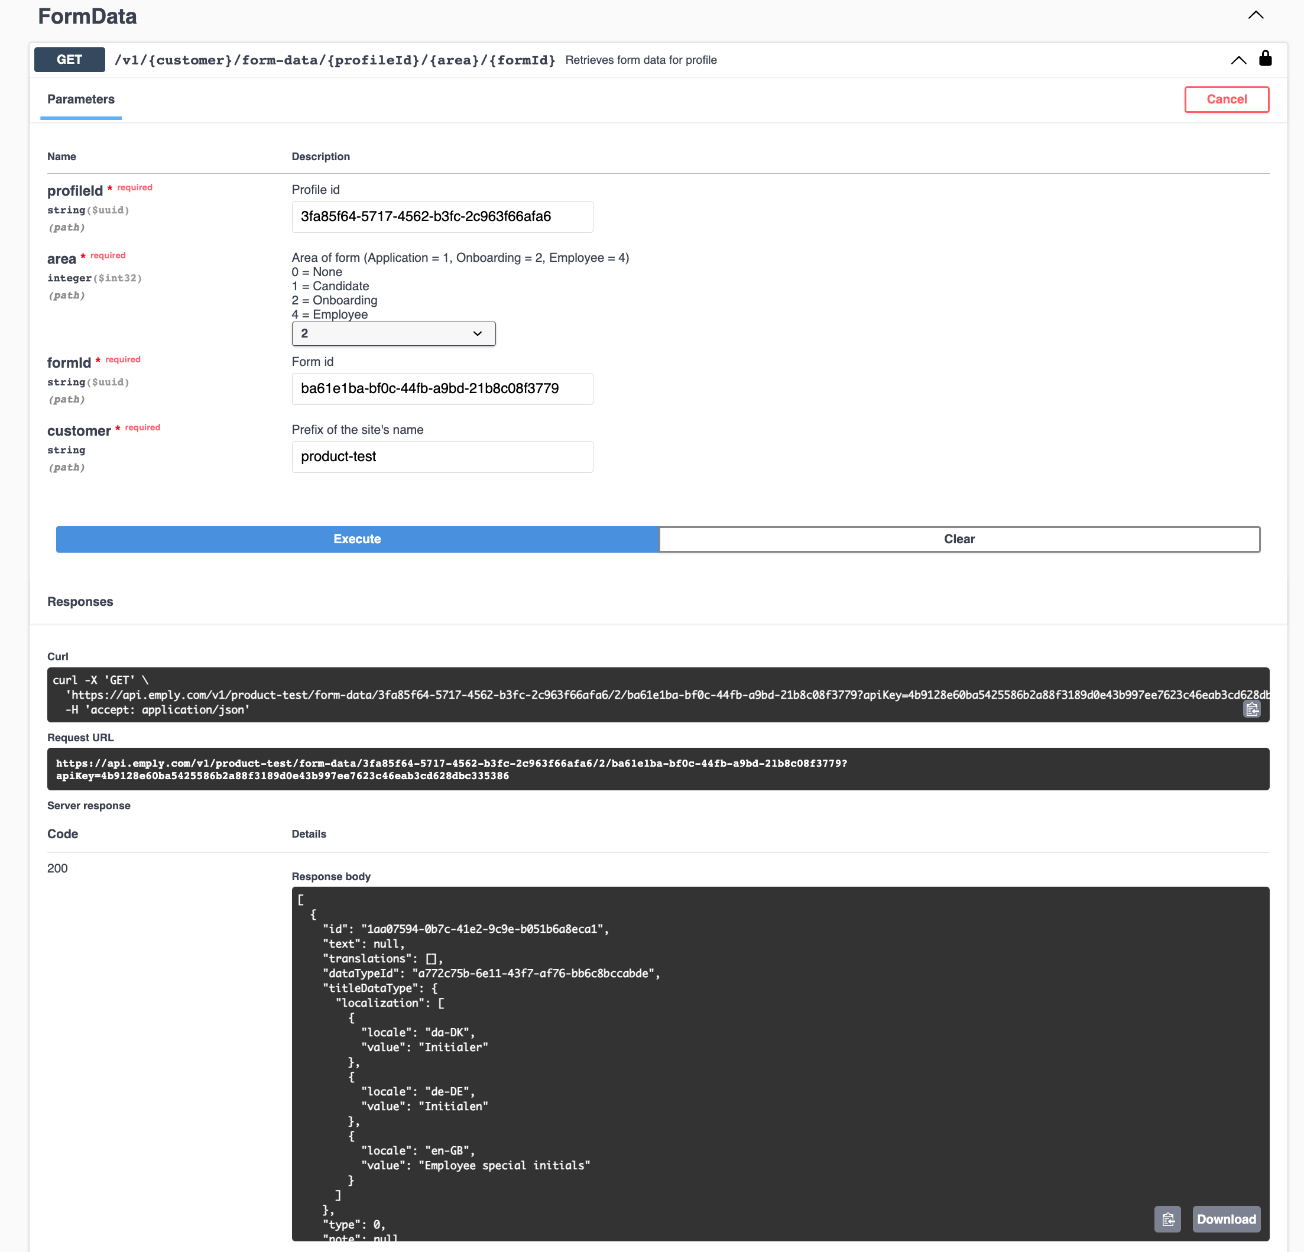Click the Clear button
1304x1252 pixels.
(959, 539)
